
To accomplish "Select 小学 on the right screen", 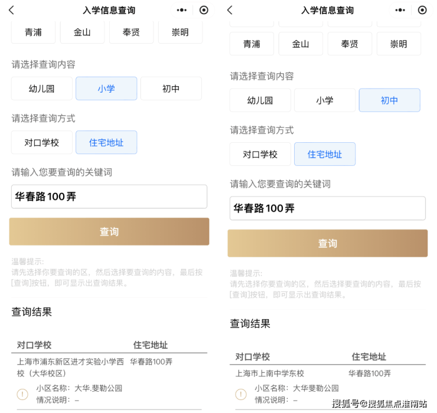I will point(325,100).
